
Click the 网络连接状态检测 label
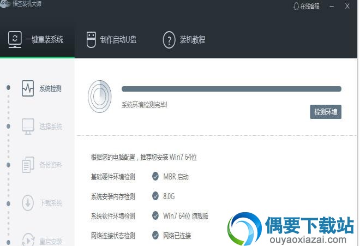[x=113, y=236]
